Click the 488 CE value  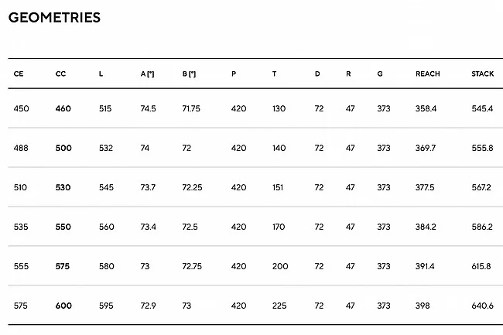[22, 148]
